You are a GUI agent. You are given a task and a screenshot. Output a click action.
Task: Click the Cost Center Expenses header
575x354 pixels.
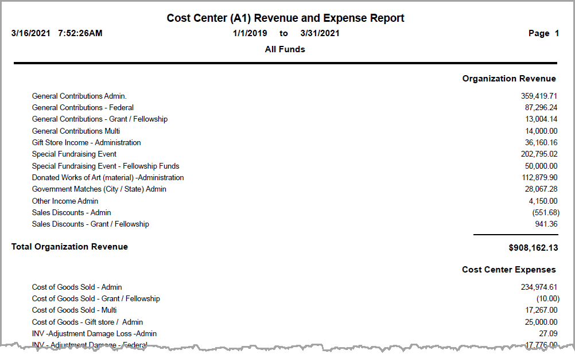[508, 270]
